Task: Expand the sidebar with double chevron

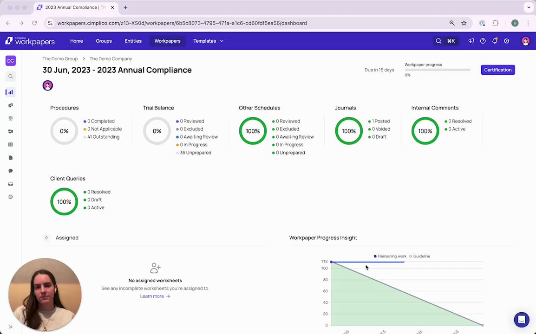Action: click(11, 327)
